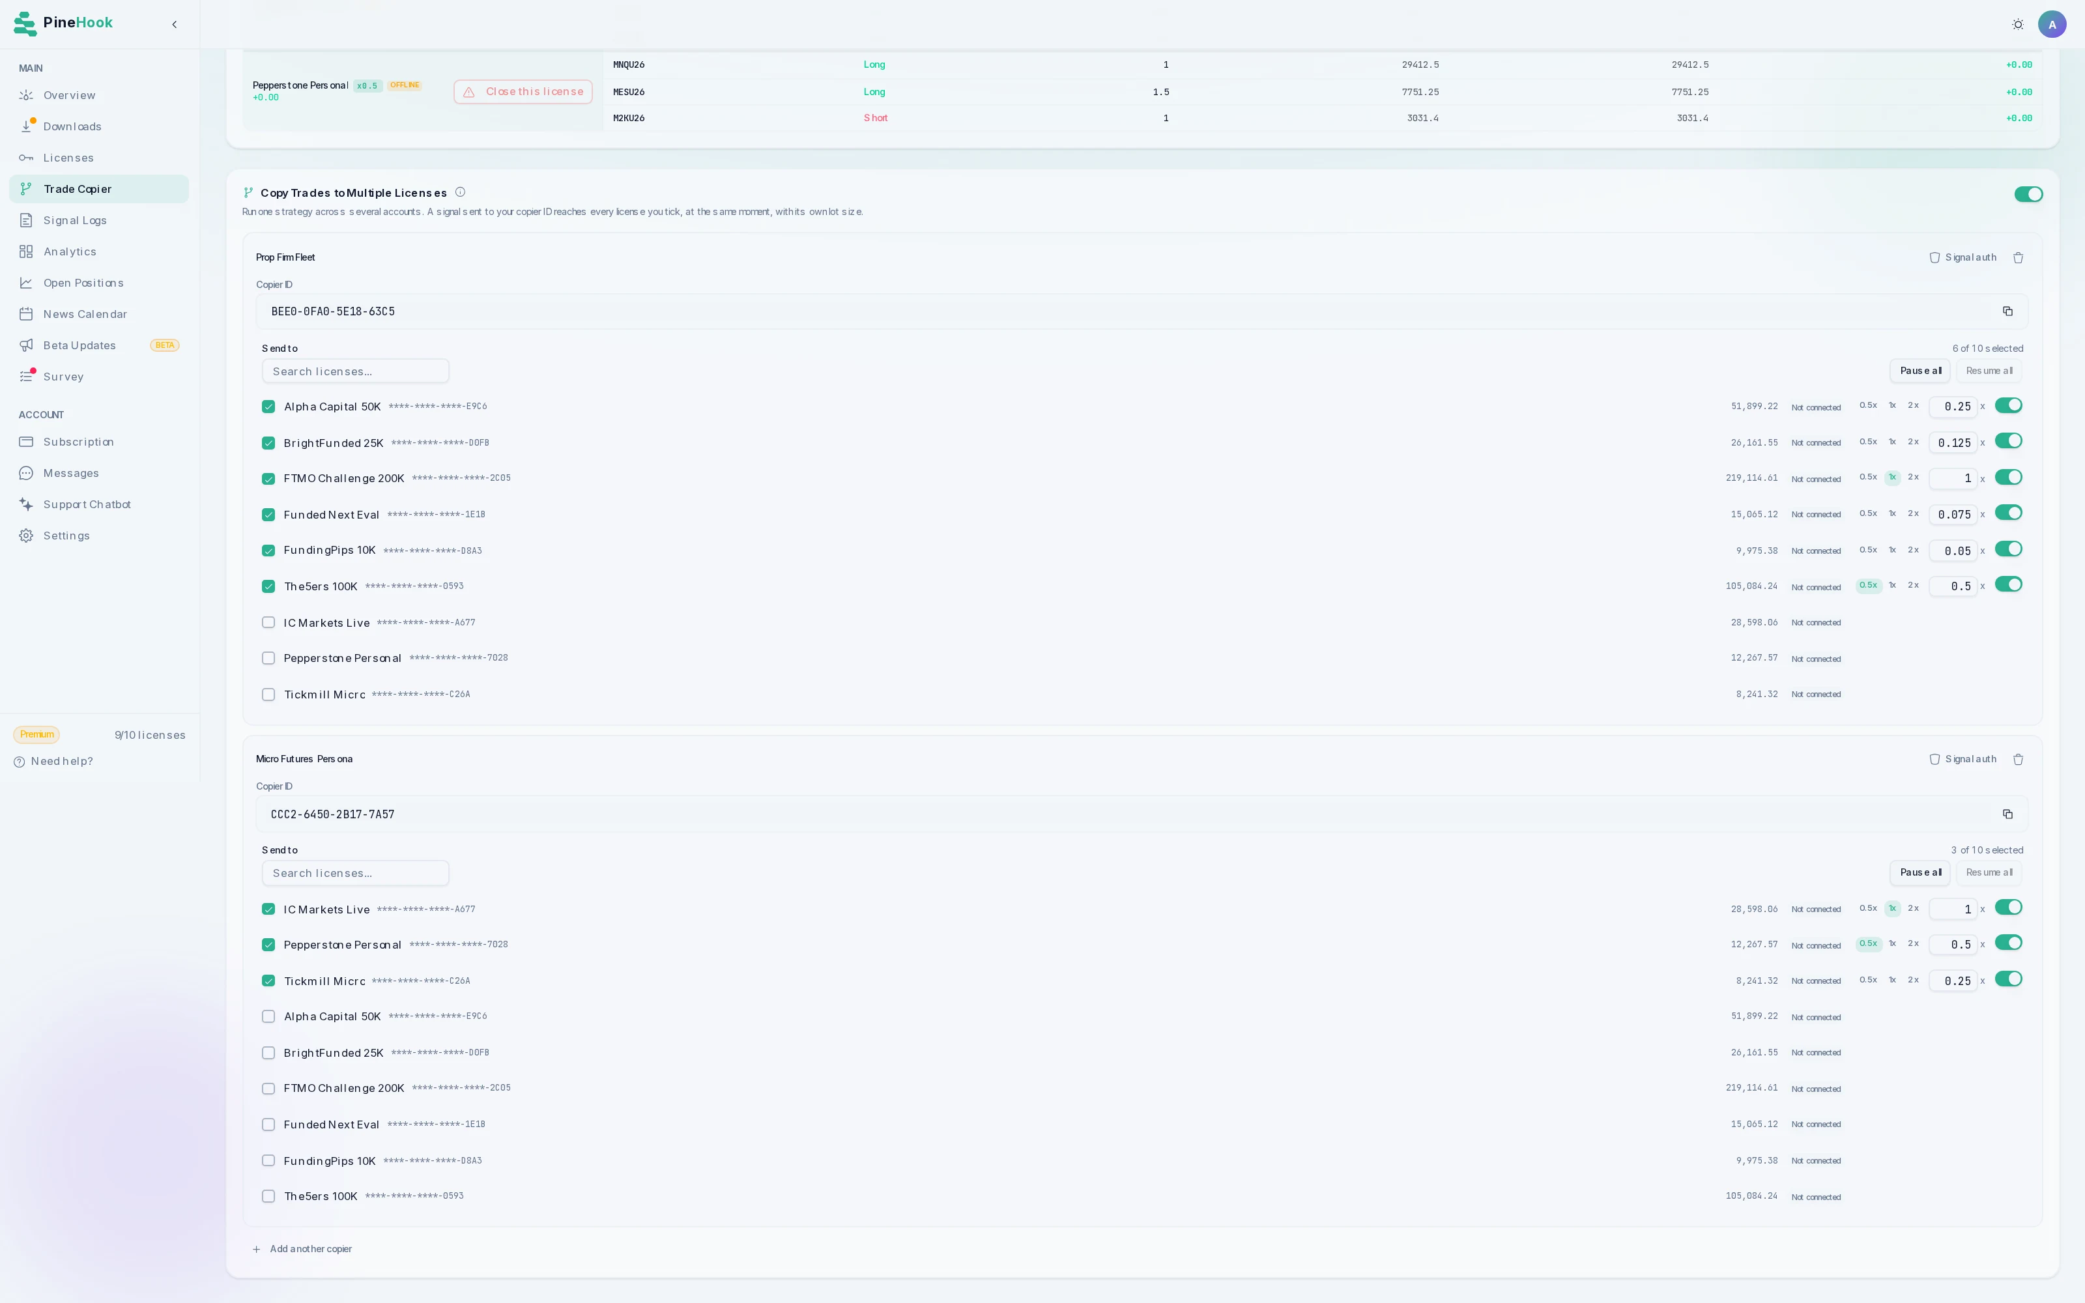Edit the 0.05 multiplier for FundingPips 10K
This screenshot has height=1303, width=2085.
point(1952,551)
